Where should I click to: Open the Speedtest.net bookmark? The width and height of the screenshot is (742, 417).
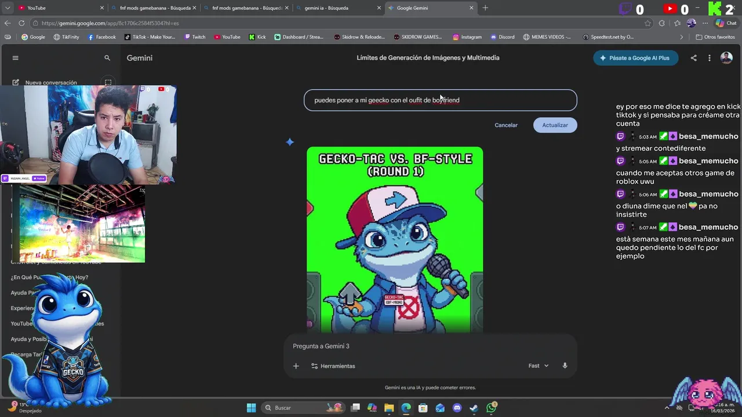point(609,37)
